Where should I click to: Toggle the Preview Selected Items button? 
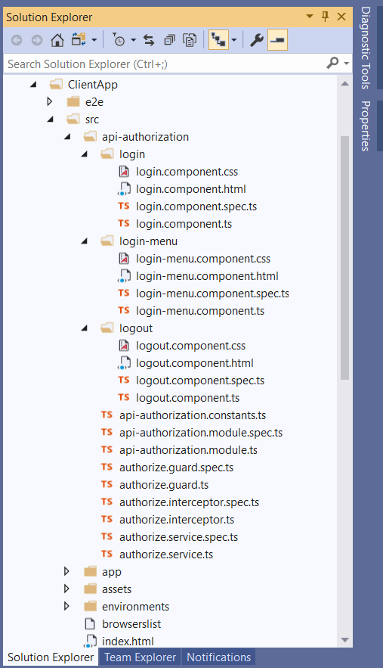click(x=277, y=40)
